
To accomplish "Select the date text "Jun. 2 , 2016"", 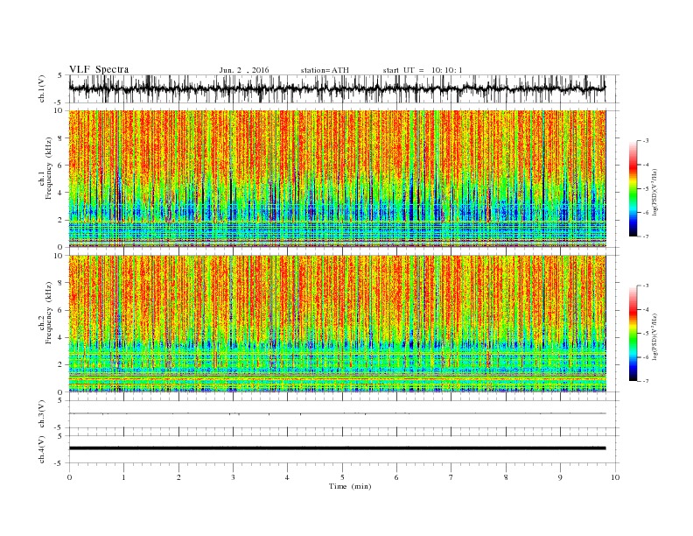I will click(244, 70).
